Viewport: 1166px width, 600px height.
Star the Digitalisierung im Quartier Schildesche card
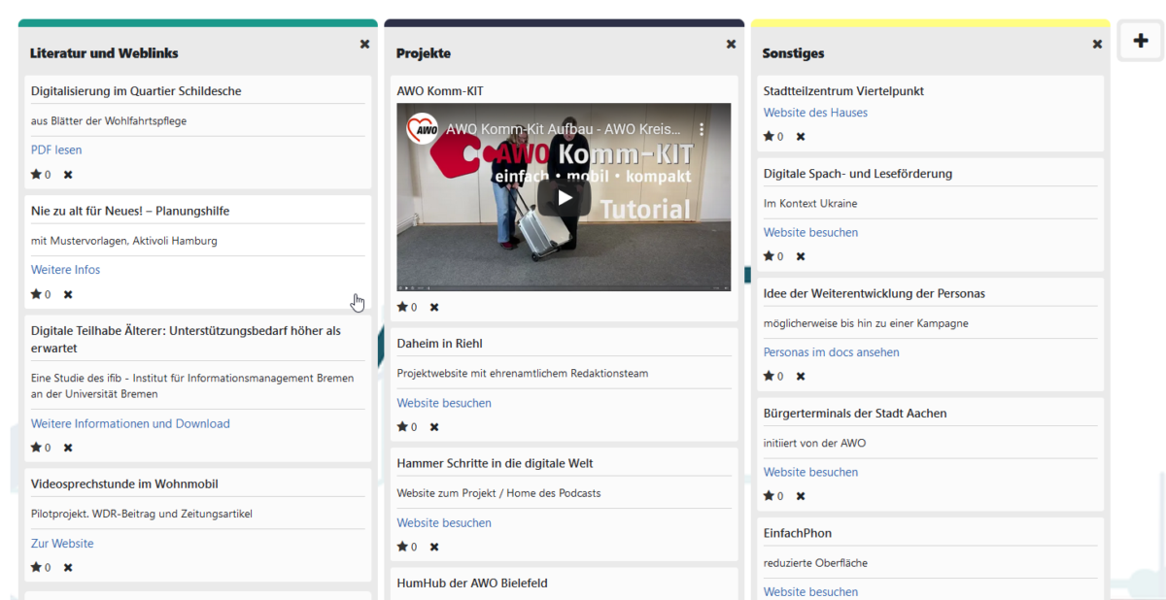pyautogui.click(x=36, y=175)
